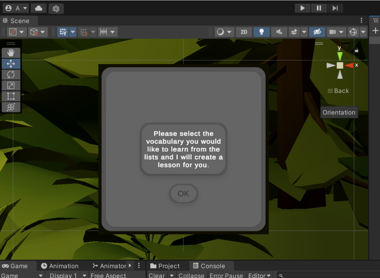Switch to the Console tab
Image resolution: width=380 pixels, height=278 pixels.
[x=209, y=266]
